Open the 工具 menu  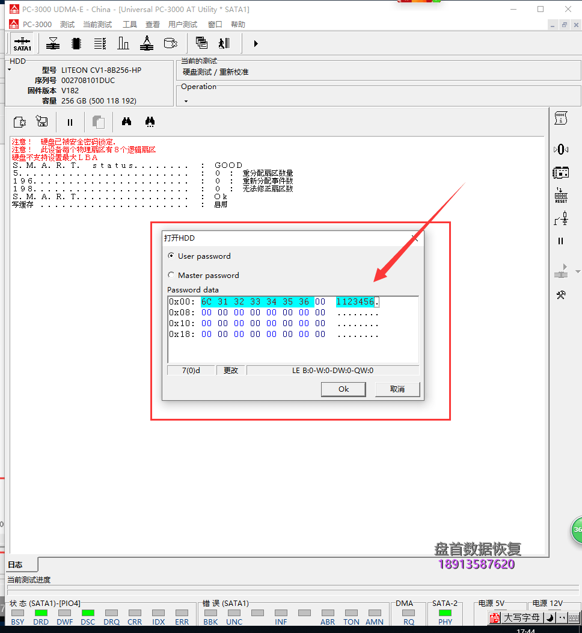tap(130, 25)
